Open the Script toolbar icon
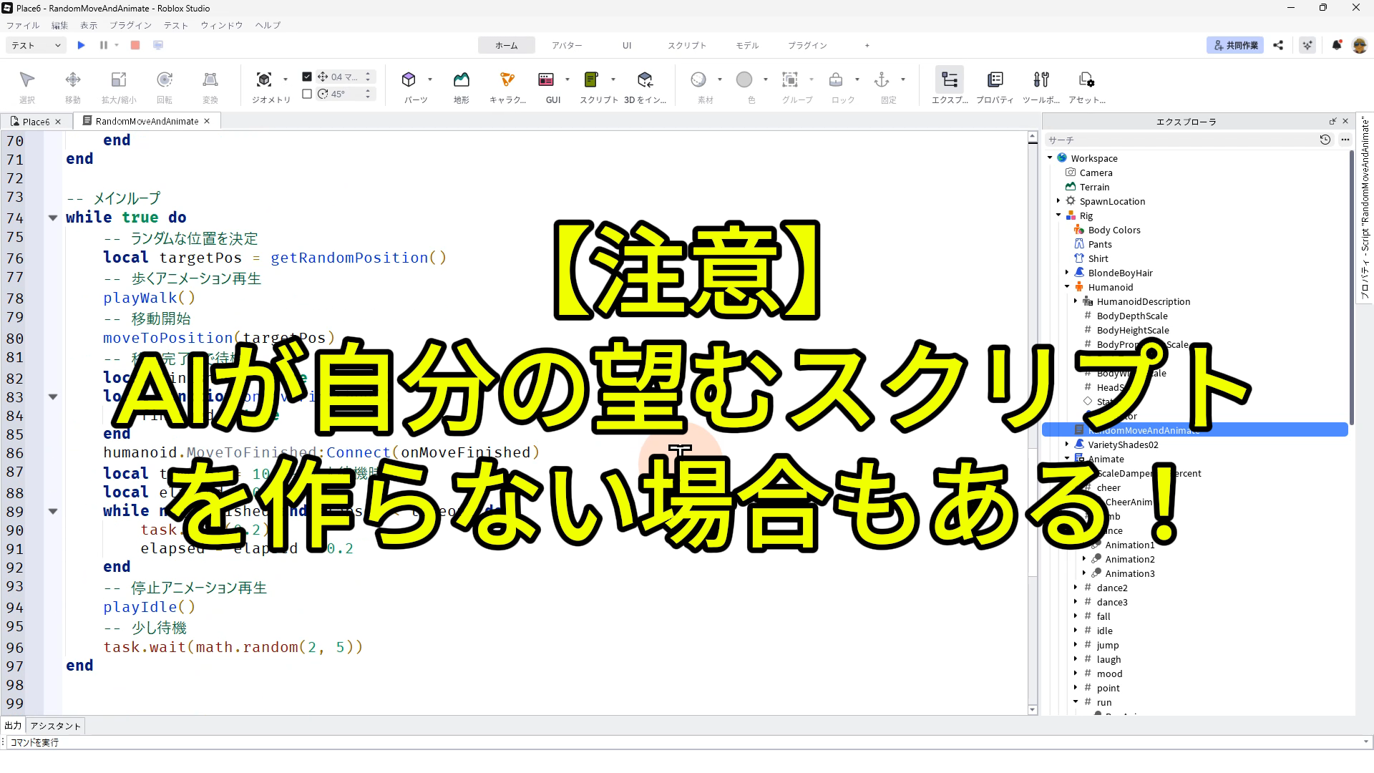 (x=591, y=79)
